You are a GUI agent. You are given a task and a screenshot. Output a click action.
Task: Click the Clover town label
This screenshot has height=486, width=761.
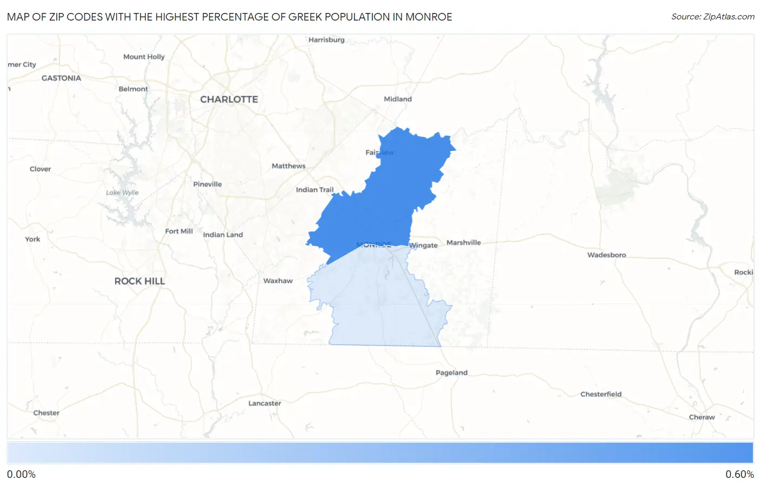(x=40, y=169)
